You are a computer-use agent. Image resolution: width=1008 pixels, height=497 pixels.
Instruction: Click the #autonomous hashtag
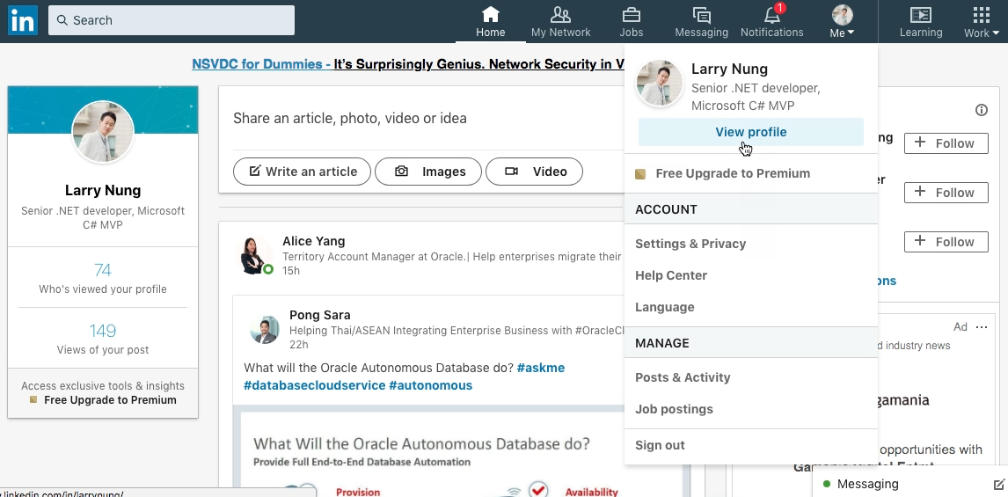click(431, 385)
